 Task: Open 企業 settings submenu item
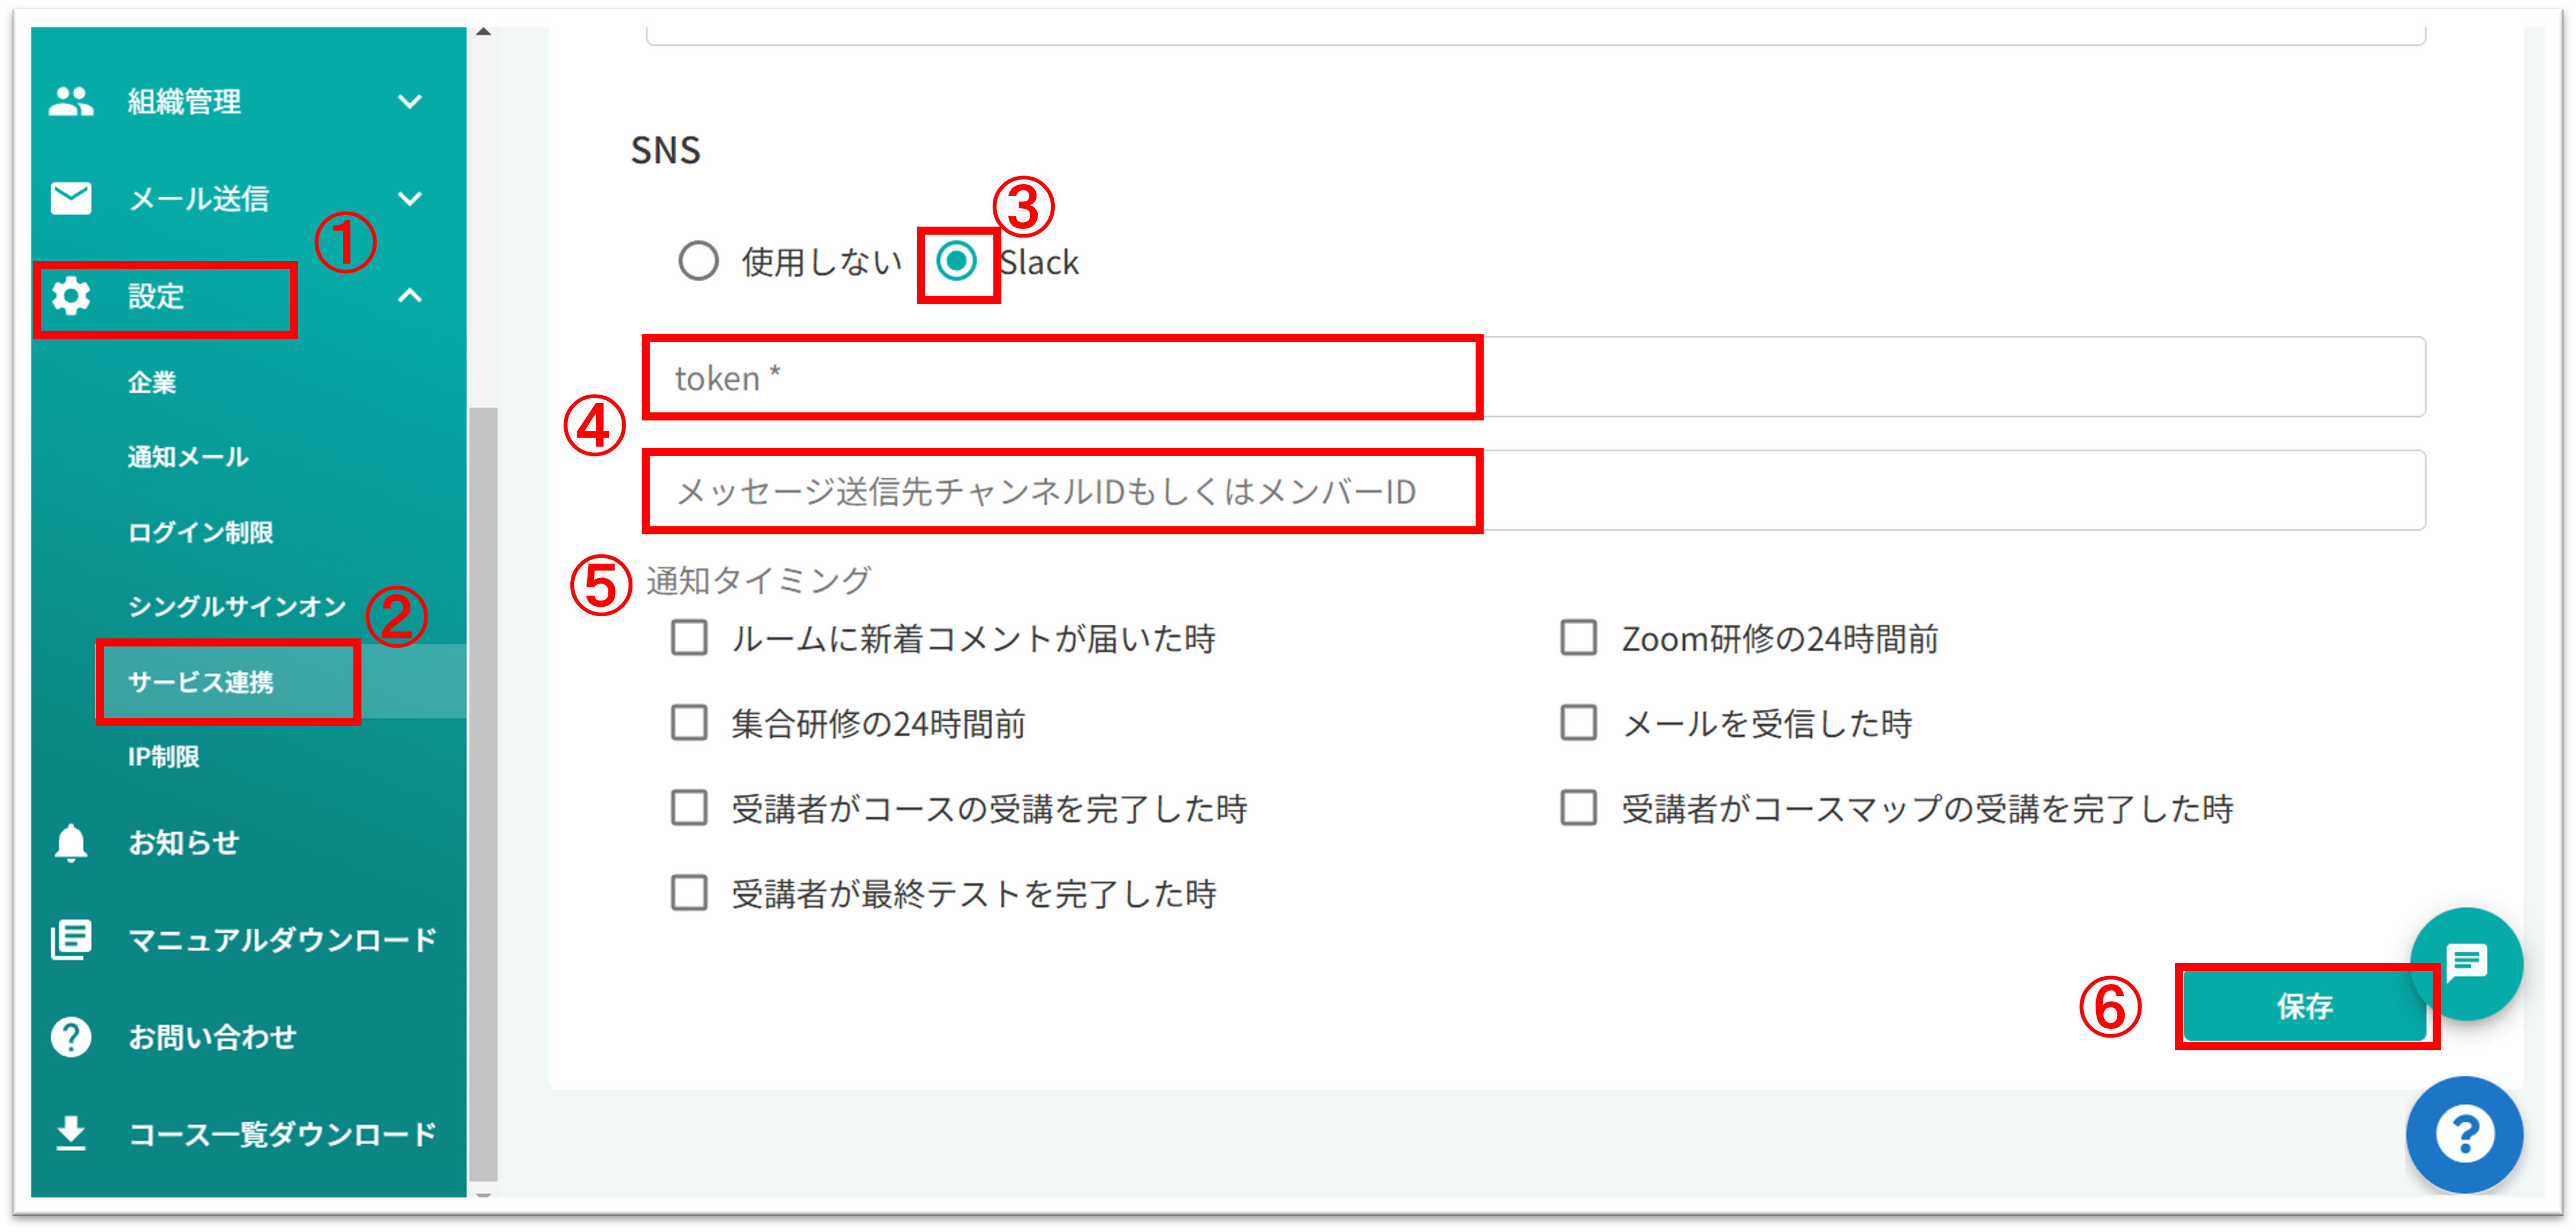pyautogui.click(x=152, y=382)
